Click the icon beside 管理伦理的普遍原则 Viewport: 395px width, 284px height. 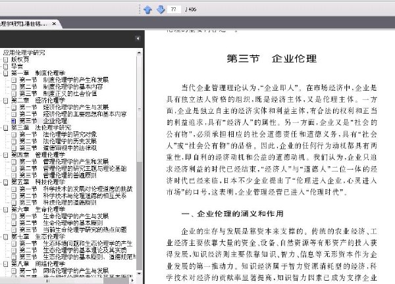coord(14,176)
